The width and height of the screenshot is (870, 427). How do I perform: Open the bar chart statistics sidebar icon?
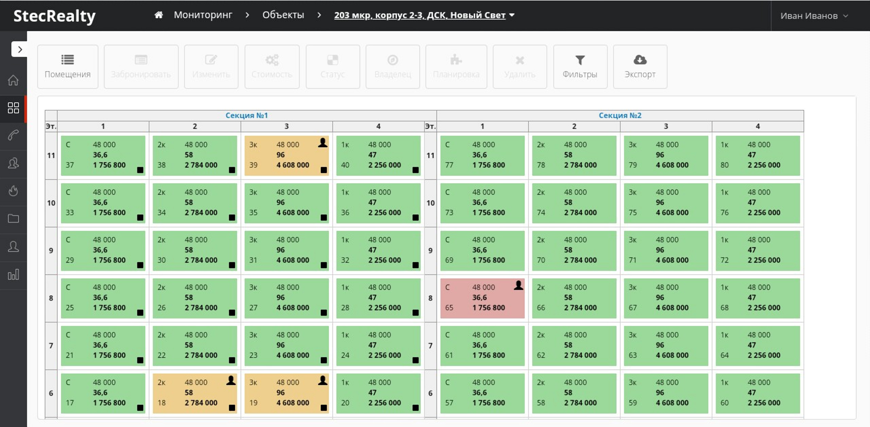pos(13,274)
